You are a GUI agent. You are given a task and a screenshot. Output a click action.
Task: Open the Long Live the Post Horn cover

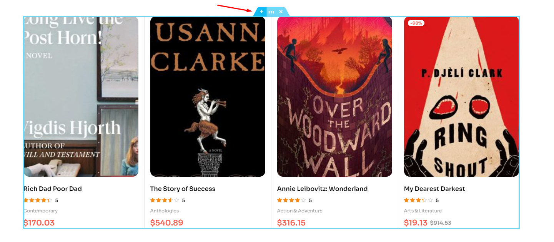(x=81, y=96)
